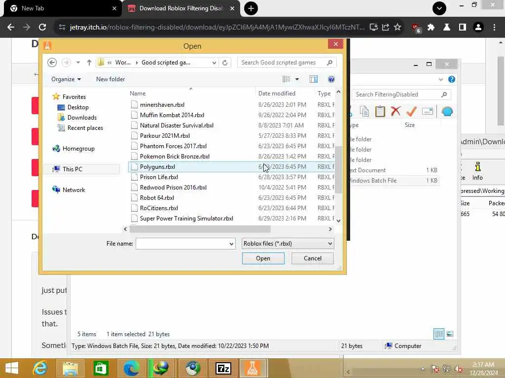The image size is (505, 378).
Task: Click the copy icon in the Explorer window
Action: [364, 111]
